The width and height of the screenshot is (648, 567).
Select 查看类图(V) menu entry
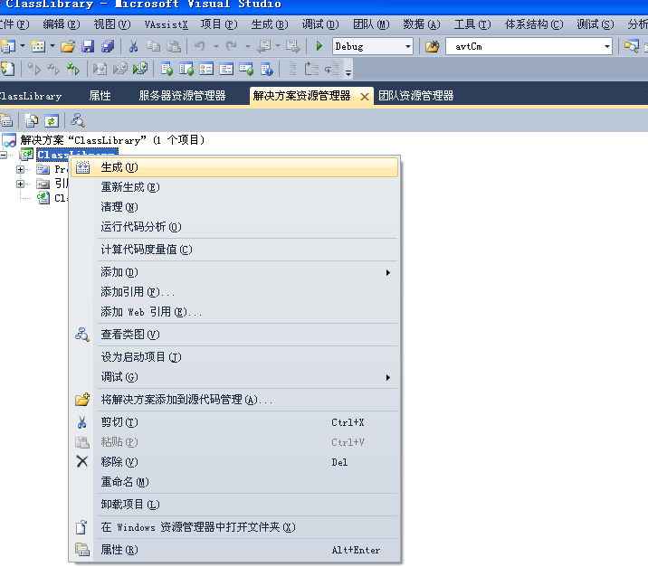234,335
